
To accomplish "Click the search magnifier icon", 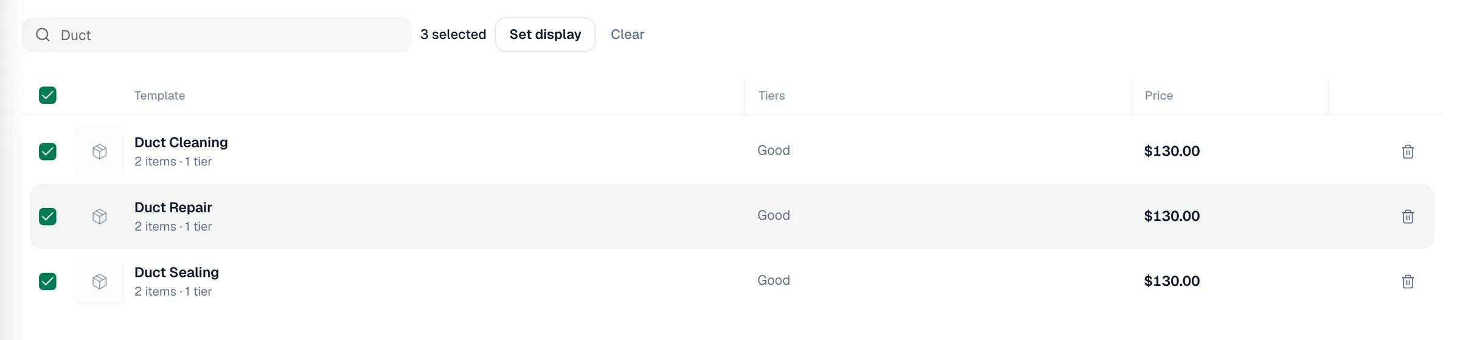I will (x=43, y=35).
